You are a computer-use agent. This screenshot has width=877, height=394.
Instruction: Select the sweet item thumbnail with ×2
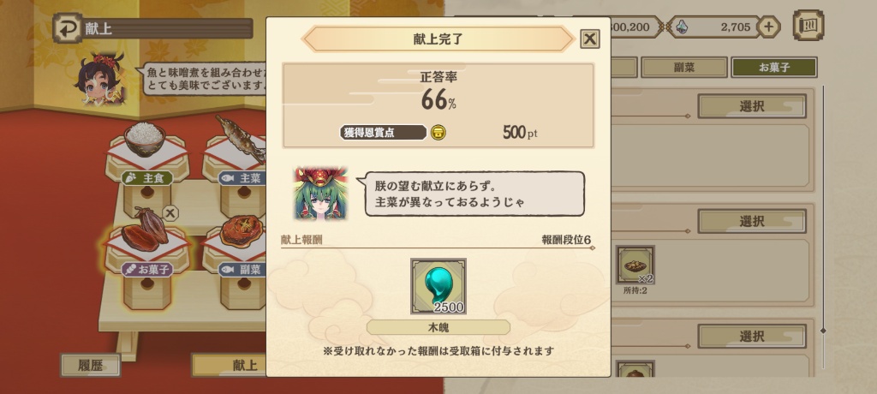point(635,265)
